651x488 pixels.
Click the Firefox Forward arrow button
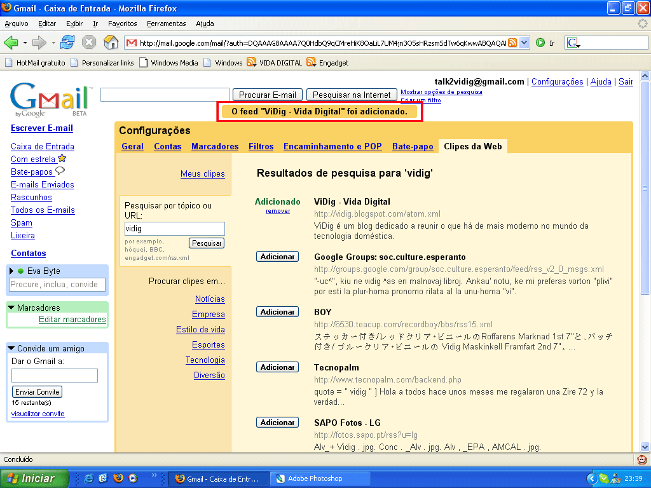pos(39,43)
